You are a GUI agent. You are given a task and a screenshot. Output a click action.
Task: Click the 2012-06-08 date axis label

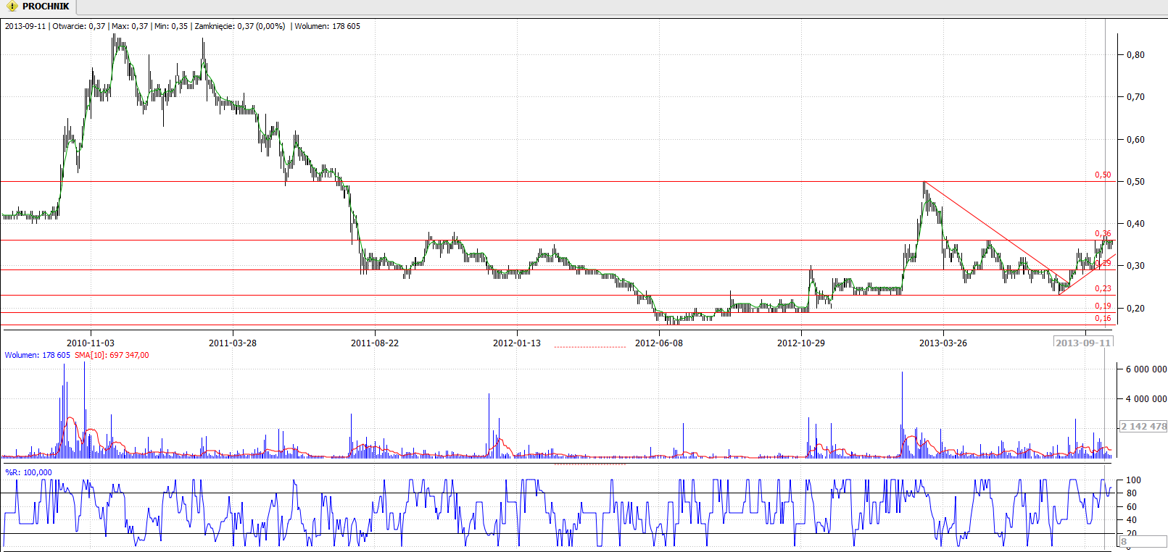point(659,343)
